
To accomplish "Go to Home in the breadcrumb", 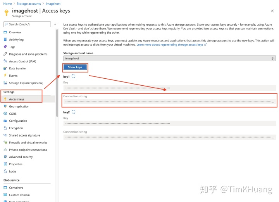I will coord(7,3).
